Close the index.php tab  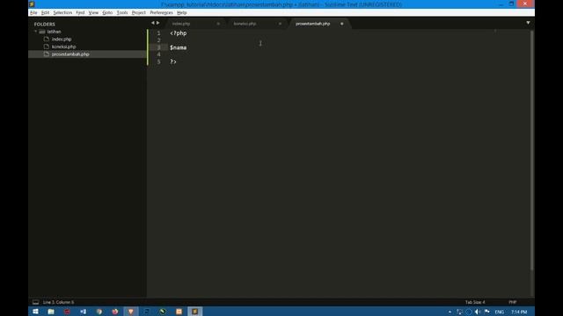click(218, 24)
